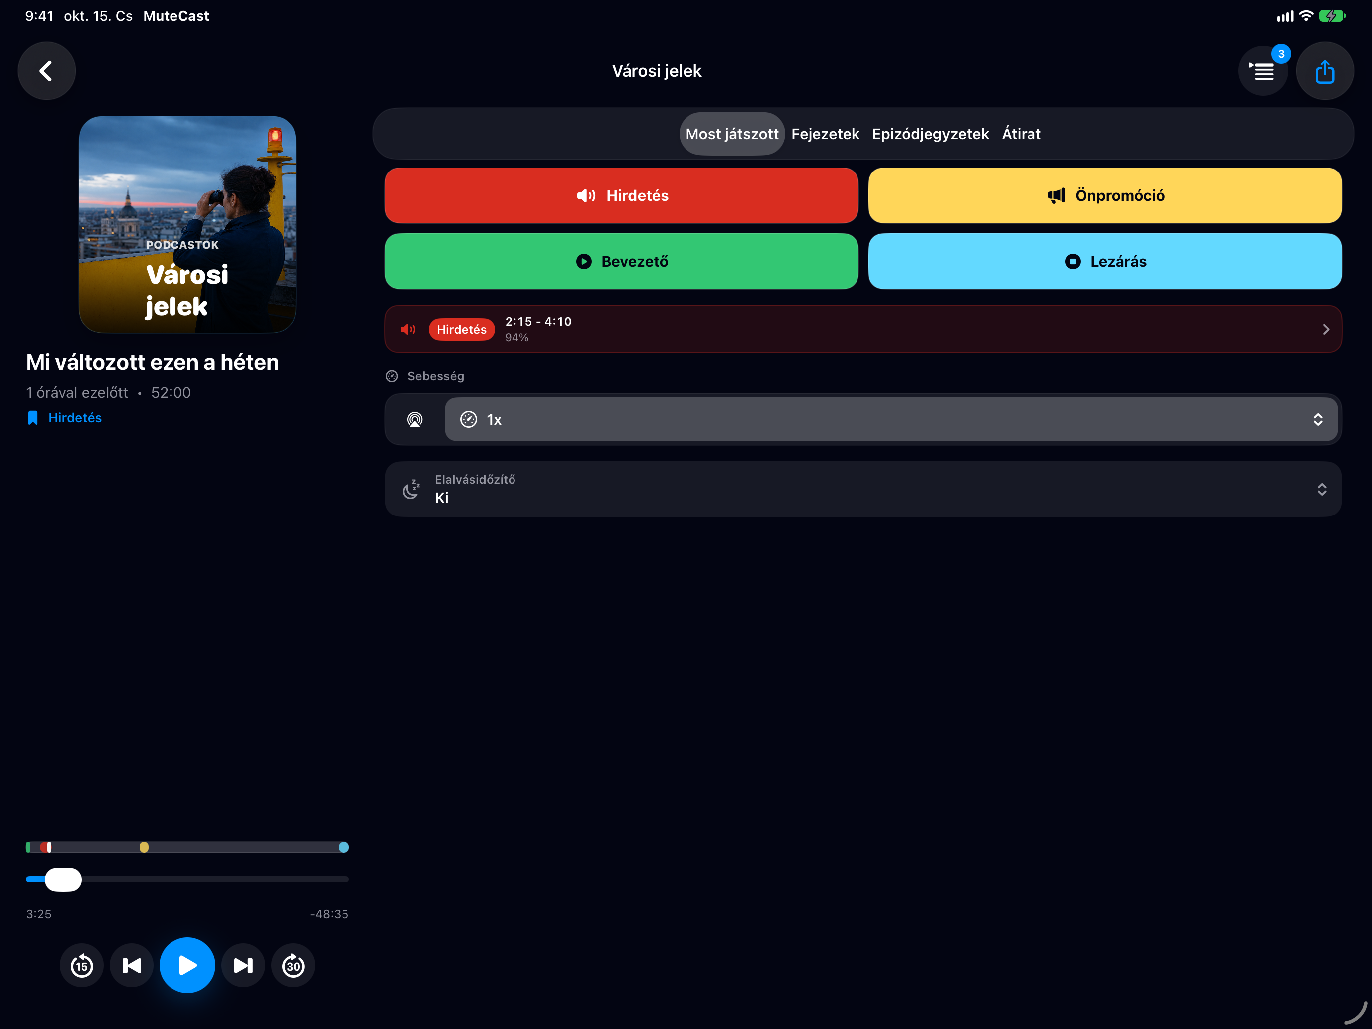
Task: Tap the Városi jelek podcast artwork
Action: [187, 224]
